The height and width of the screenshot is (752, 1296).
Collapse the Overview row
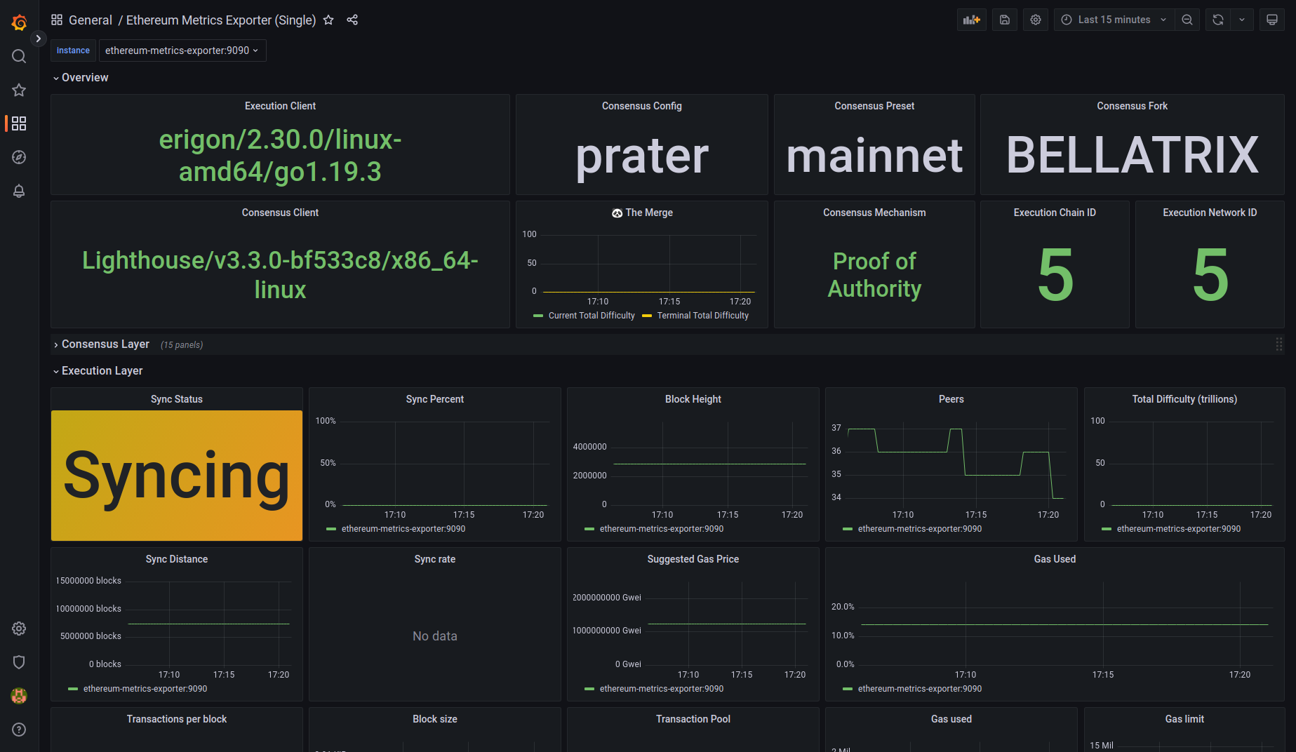click(x=80, y=77)
